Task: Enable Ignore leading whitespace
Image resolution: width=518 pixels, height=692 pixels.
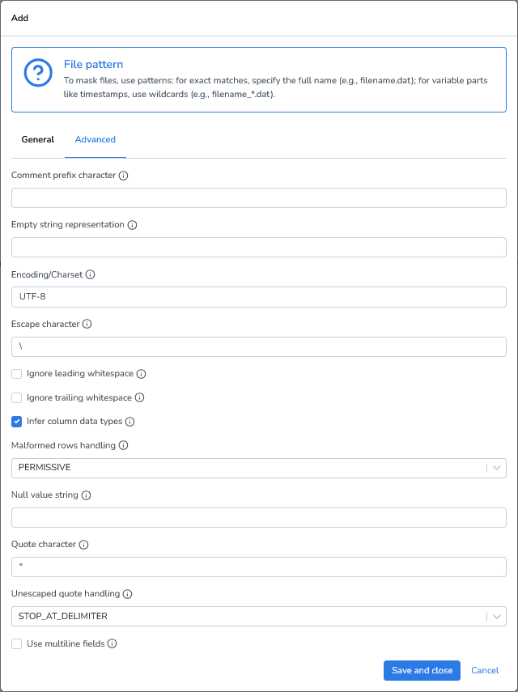Action: [x=16, y=374]
